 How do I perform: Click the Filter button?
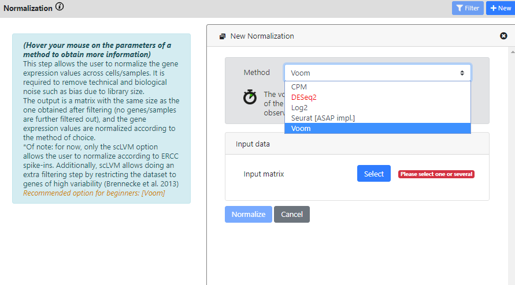click(x=468, y=8)
